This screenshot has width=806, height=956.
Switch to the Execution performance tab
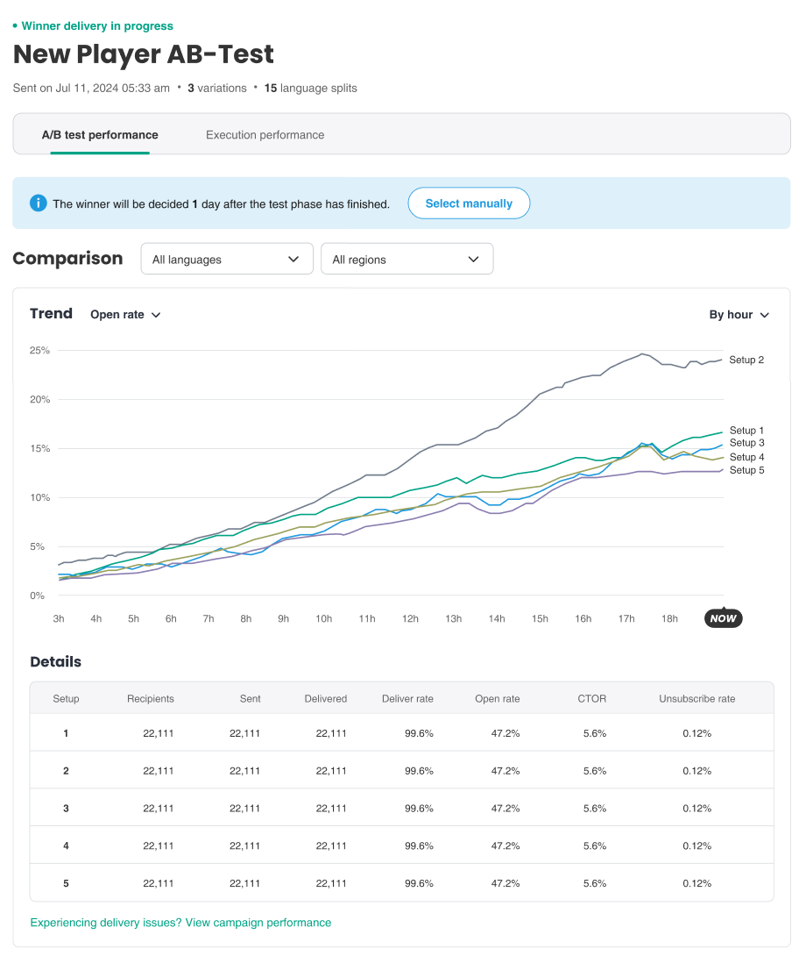(x=265, y=135)
